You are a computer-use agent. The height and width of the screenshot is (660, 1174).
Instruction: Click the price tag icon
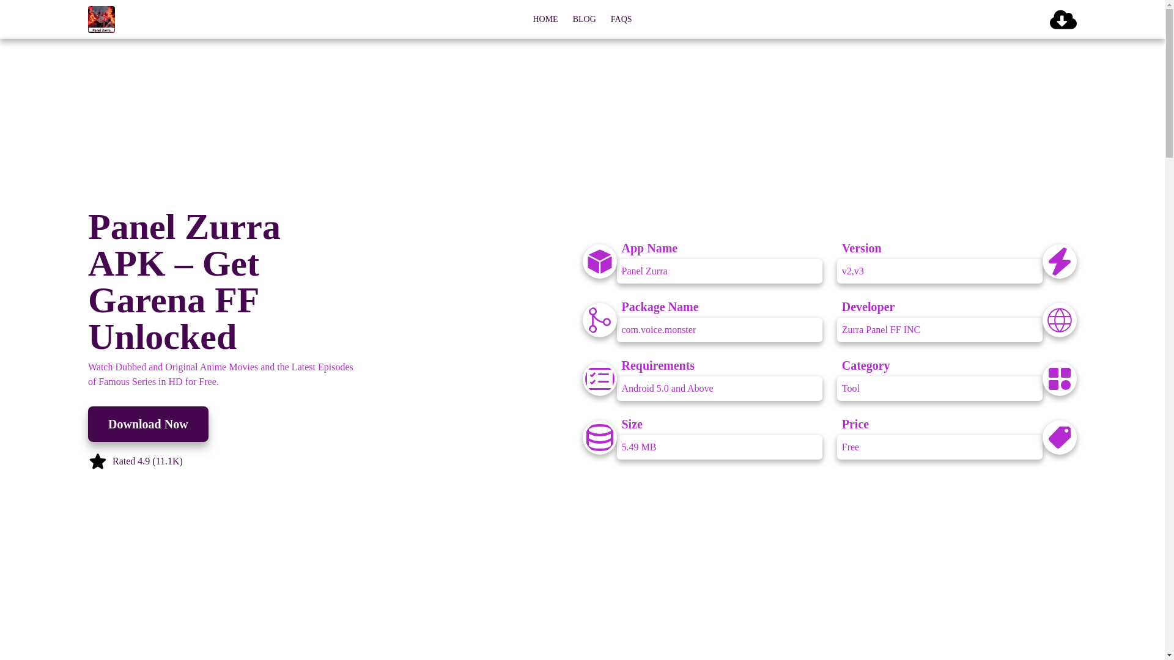pos(1059,438)
